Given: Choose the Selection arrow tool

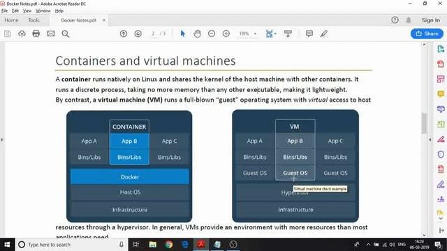Looking at the screenshot, I should tap(183, 34).
